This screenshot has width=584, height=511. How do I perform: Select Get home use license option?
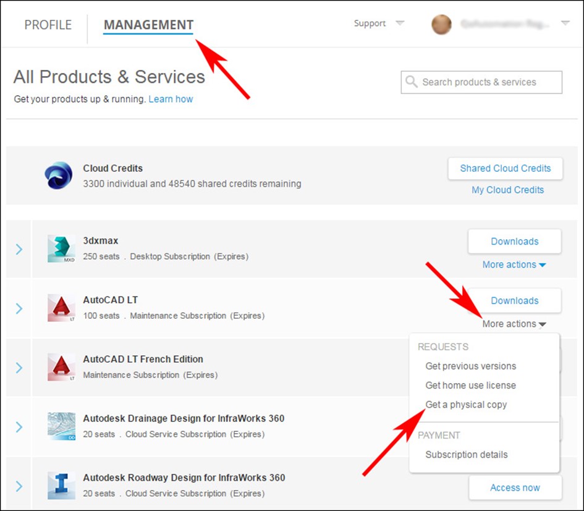tap(470, 385)
